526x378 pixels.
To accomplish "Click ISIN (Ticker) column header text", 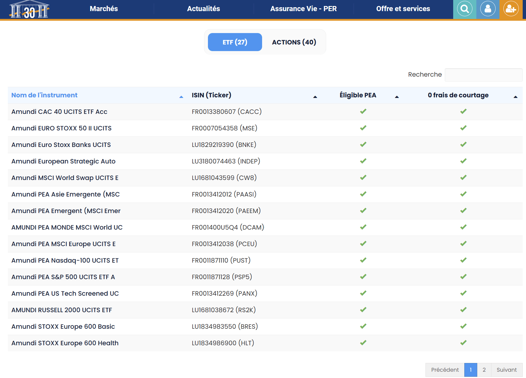I will [x=212, y=95].
